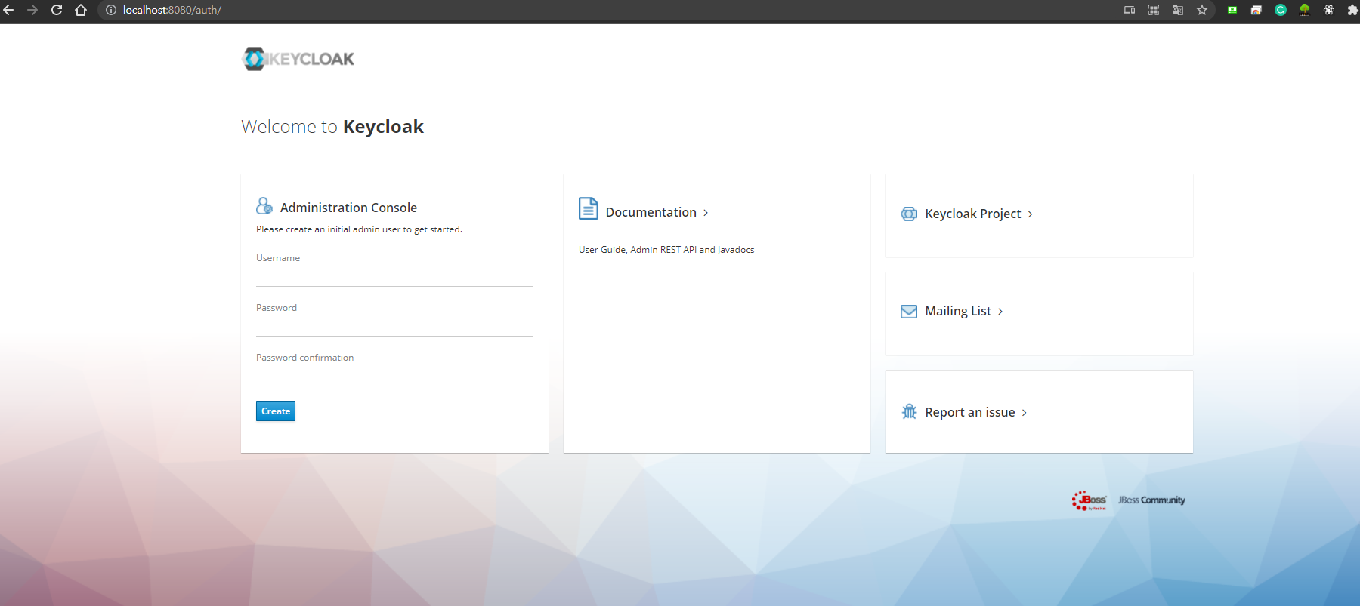Image resolution: width=1360 pixels, height=606 pixels.
Task: Click the Keycloak logo
Action: 298,59
